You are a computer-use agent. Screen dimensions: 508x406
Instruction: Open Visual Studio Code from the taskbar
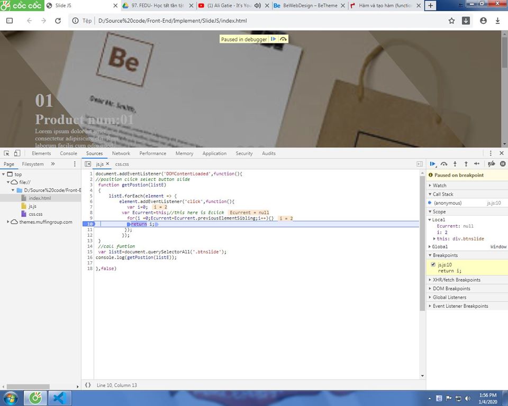click(x=59, y=398)
